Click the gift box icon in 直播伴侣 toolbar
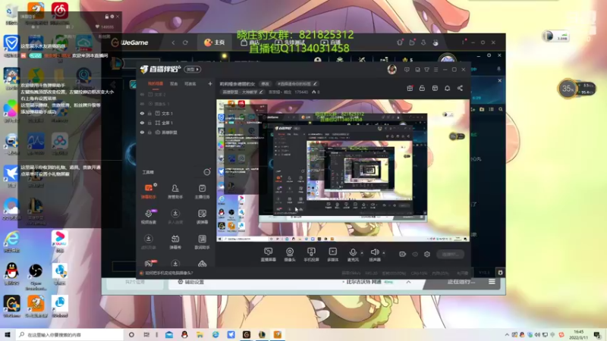This screenshot has width=607, height=341. (410, 88)
